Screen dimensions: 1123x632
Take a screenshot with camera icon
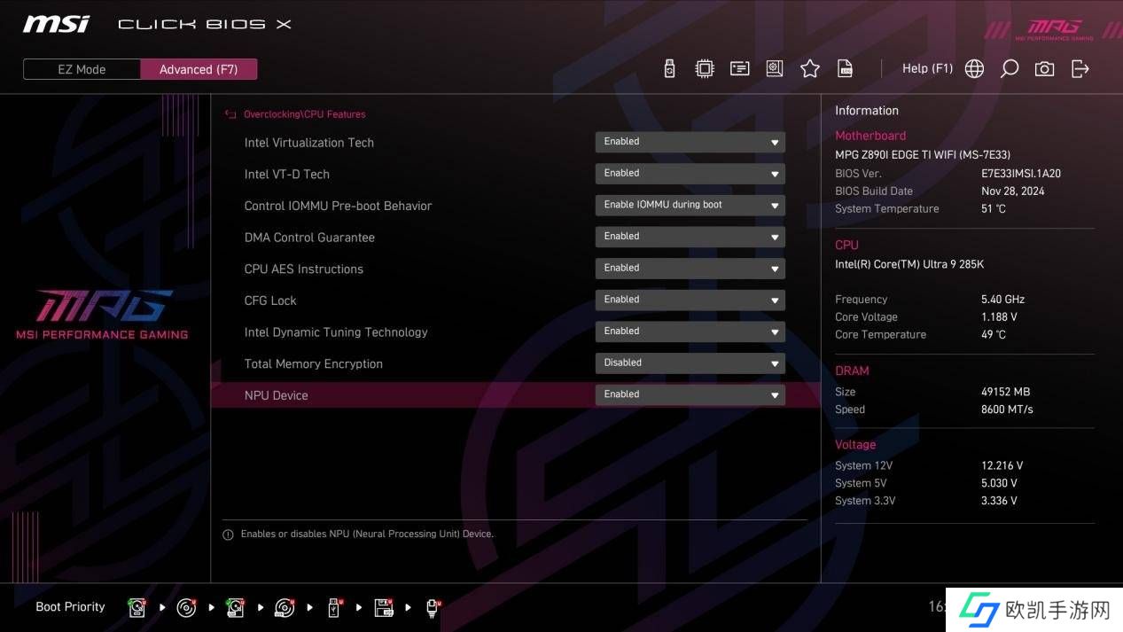coord(1044,69)
